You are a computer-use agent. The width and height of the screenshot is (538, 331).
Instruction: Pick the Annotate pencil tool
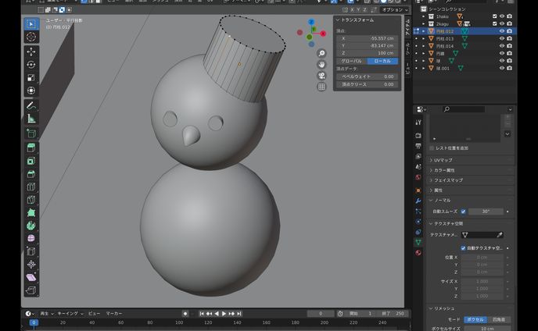click(31, 106)
